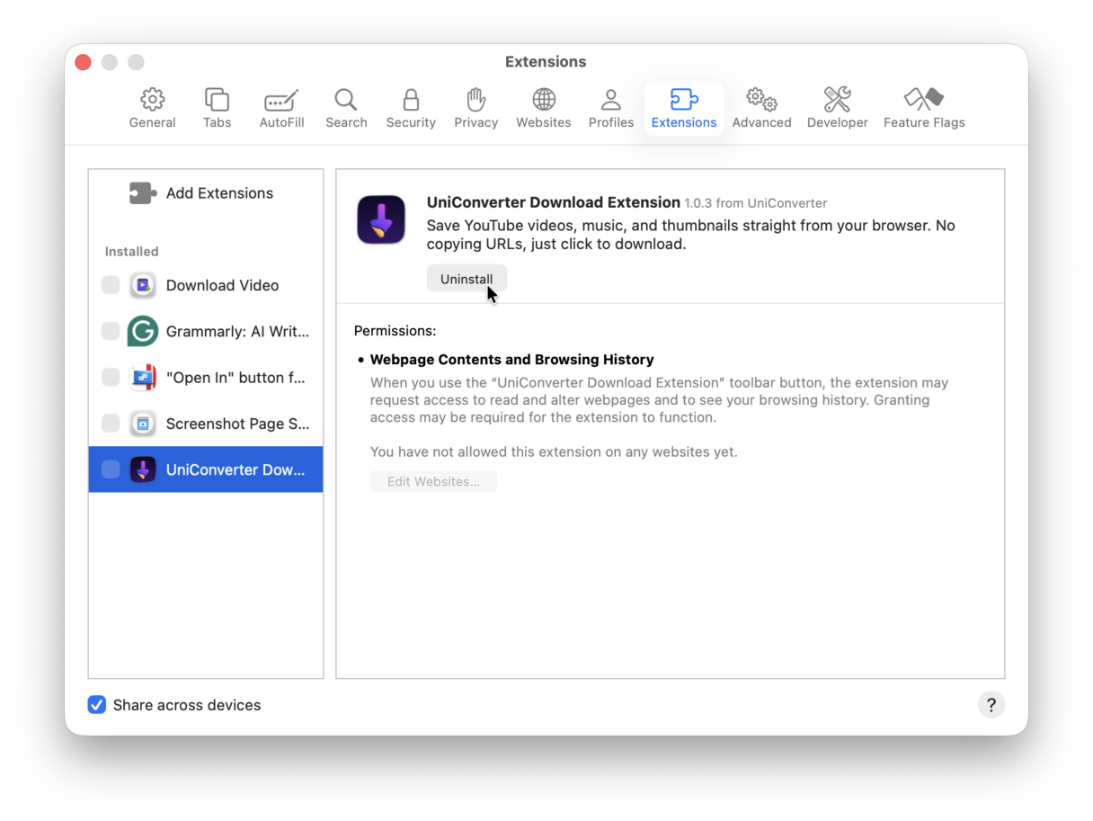The height and width of the screenshot is (821, 1093).
Task: Enable the Screenshot Page extension checkbox
Action: click(111, 424)
